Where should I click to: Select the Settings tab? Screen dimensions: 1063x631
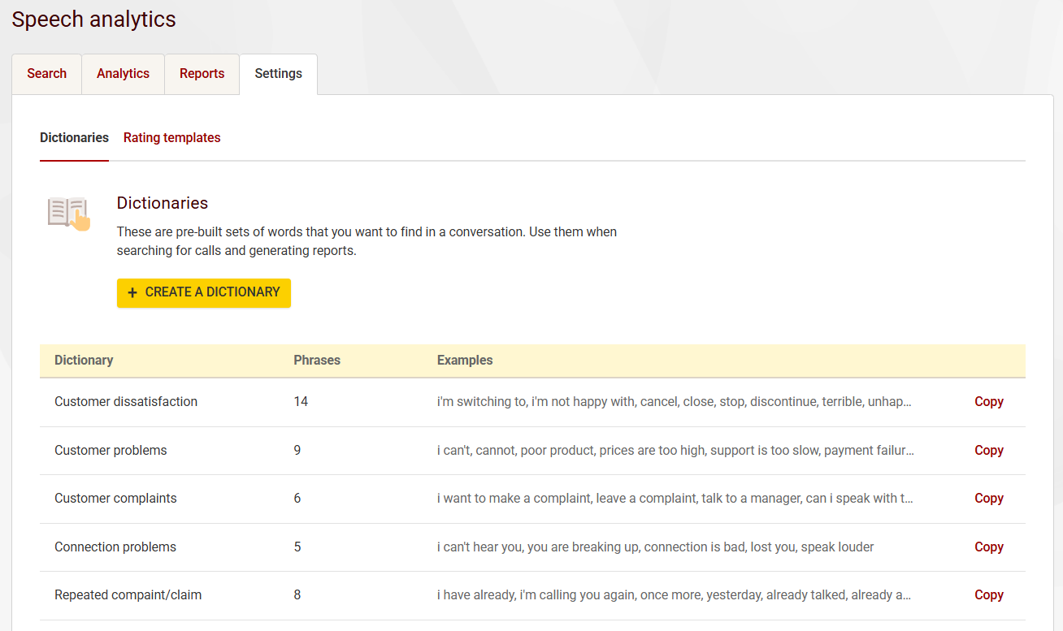coord(278,74)
